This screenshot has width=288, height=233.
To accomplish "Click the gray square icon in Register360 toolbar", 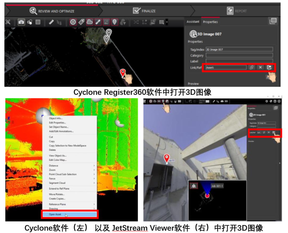I will (x=38, y=22).
